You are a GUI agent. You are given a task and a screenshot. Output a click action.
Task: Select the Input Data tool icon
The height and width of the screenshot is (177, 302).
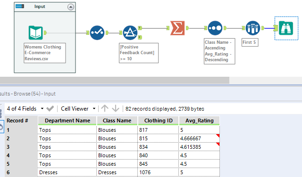[x=36, y=32]
